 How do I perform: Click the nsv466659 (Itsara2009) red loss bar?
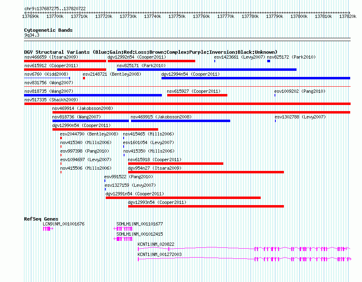click(65, 61)
